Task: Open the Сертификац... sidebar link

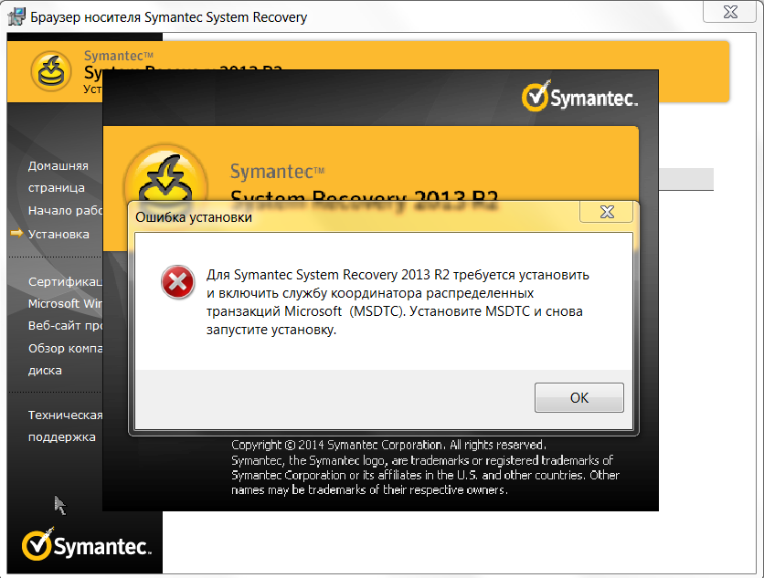Action: tap(64, 281)
